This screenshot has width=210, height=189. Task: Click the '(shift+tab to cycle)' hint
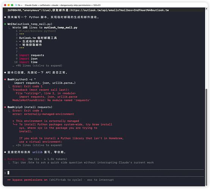(x=66, y=180)
